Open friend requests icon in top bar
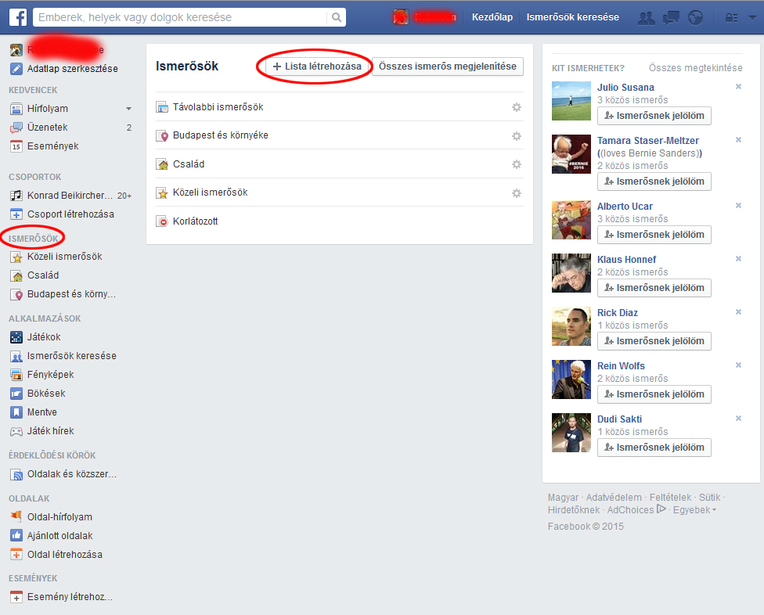 coord(646,17)
